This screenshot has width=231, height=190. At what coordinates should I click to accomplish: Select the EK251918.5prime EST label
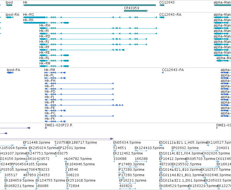coord(81,181)
